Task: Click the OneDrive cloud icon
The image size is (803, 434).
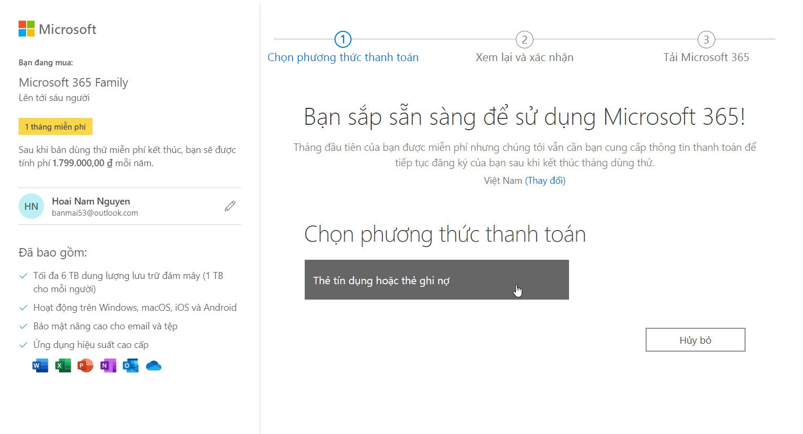Action: point(154,365)
